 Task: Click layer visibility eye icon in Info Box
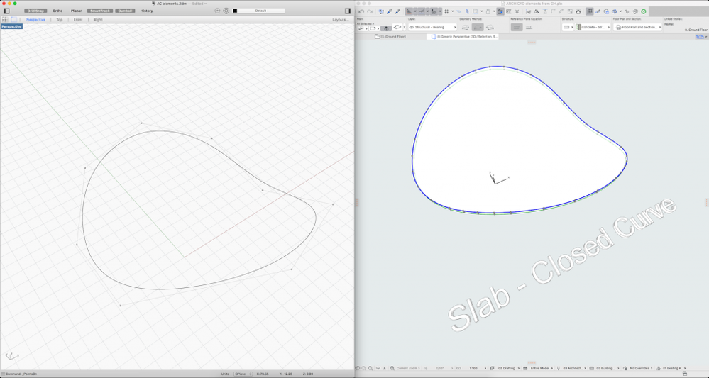(412, 28)
